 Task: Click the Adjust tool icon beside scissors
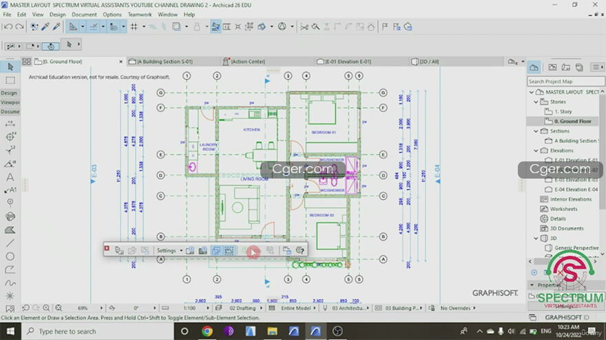coord(316,27)
